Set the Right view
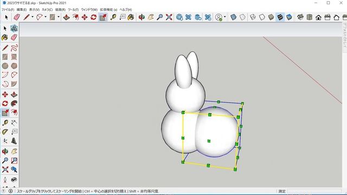Image resolution: width=347 pixels, height=195 pixels. point(327,17)
